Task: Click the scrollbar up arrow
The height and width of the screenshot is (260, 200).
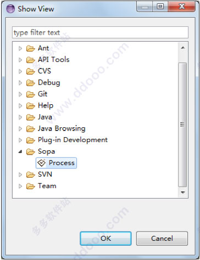Action: 182,48
